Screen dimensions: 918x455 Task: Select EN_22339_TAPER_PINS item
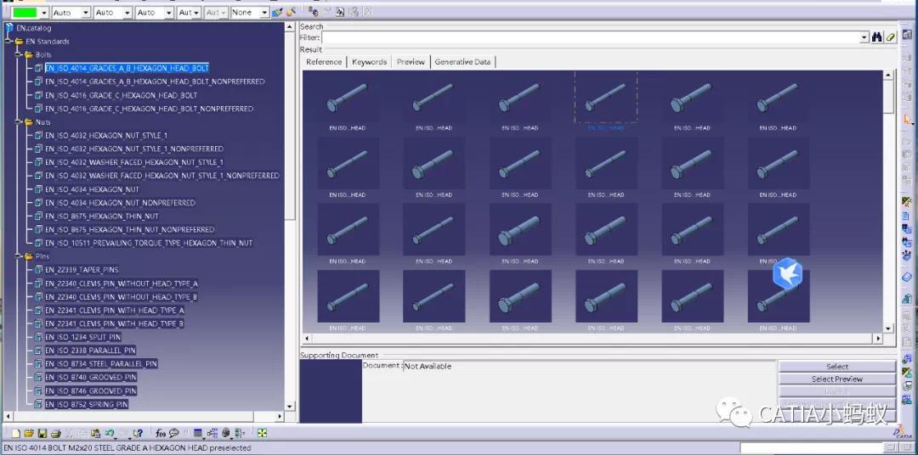82,270
